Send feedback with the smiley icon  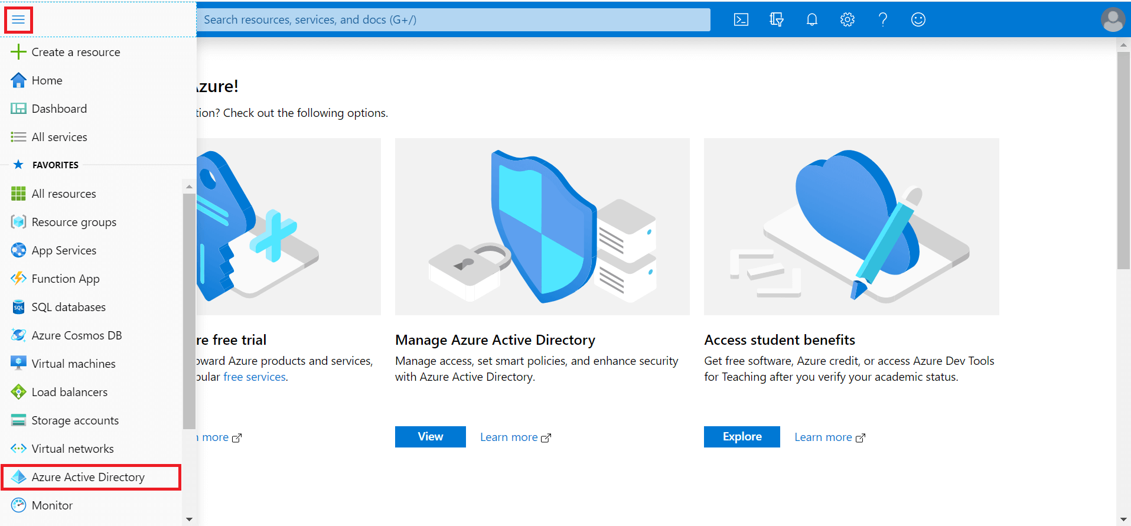coord(918,19)
